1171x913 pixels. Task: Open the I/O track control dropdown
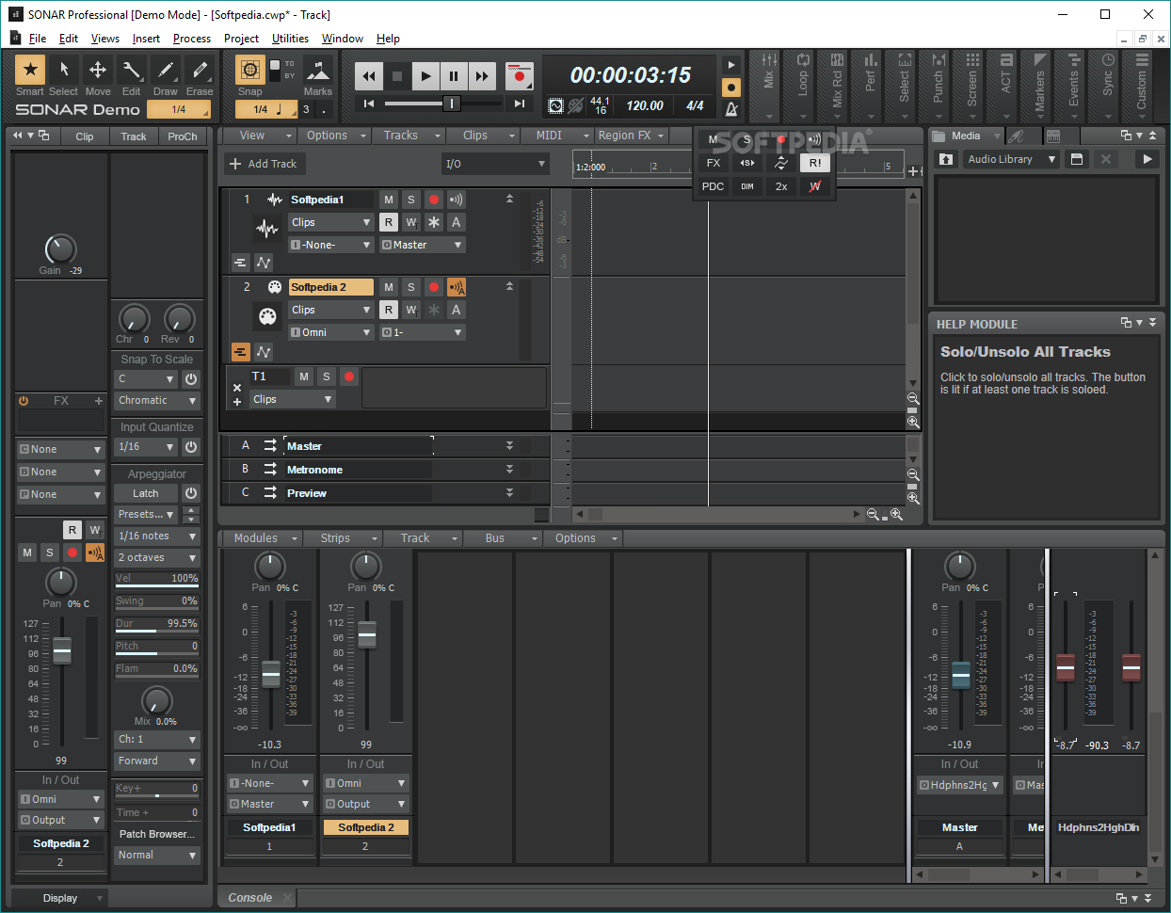coord(495,164)
